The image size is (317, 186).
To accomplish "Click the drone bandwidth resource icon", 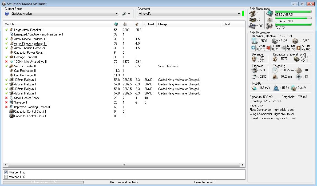I will coord(270,26).
